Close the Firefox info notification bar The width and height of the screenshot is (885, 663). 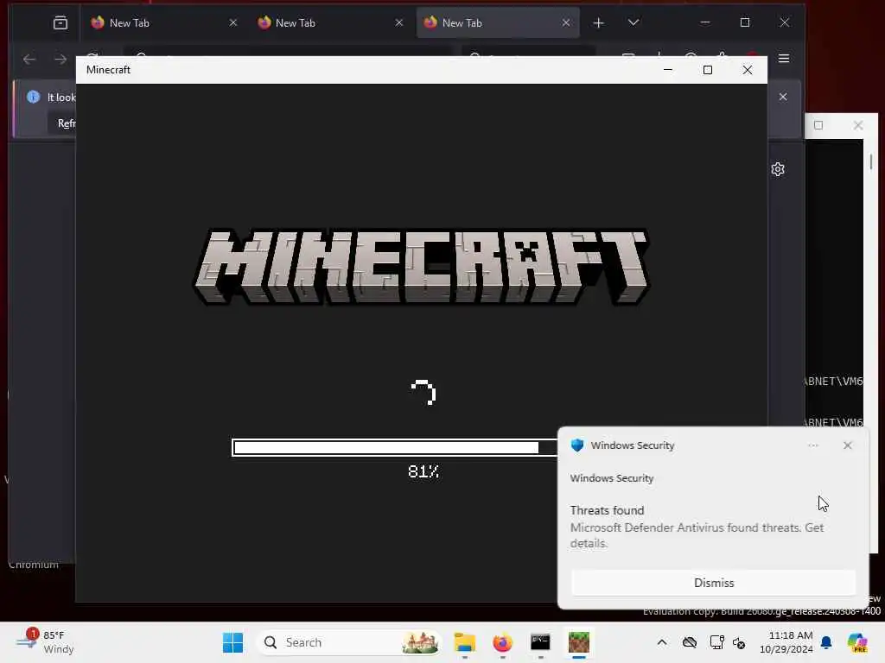pyautogui.click(x=783, y=97)
